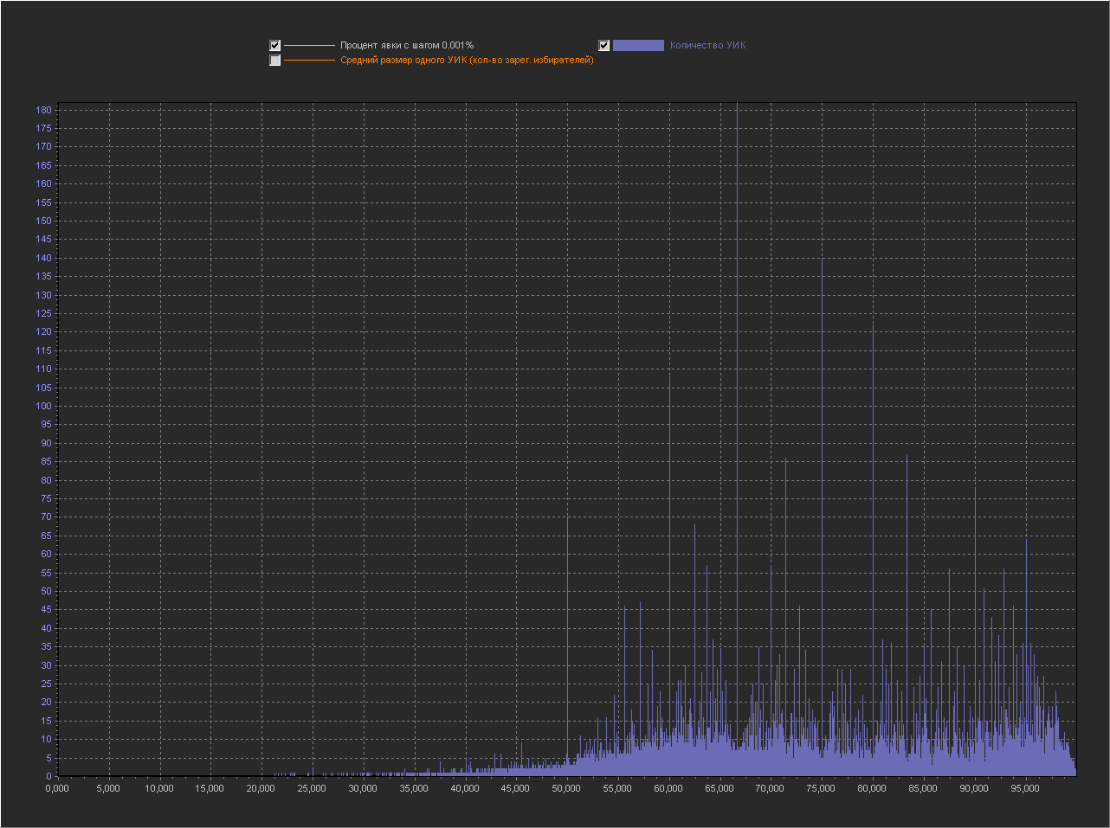Viewport: 1110px width, 828px height.
Task: Click the y-axis label 180
Action: pos(43,110)
